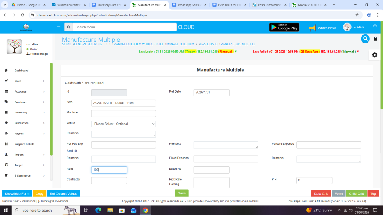Open Microsoft Edge from the taskbar
383x215 pixels.
coord(98,210)
